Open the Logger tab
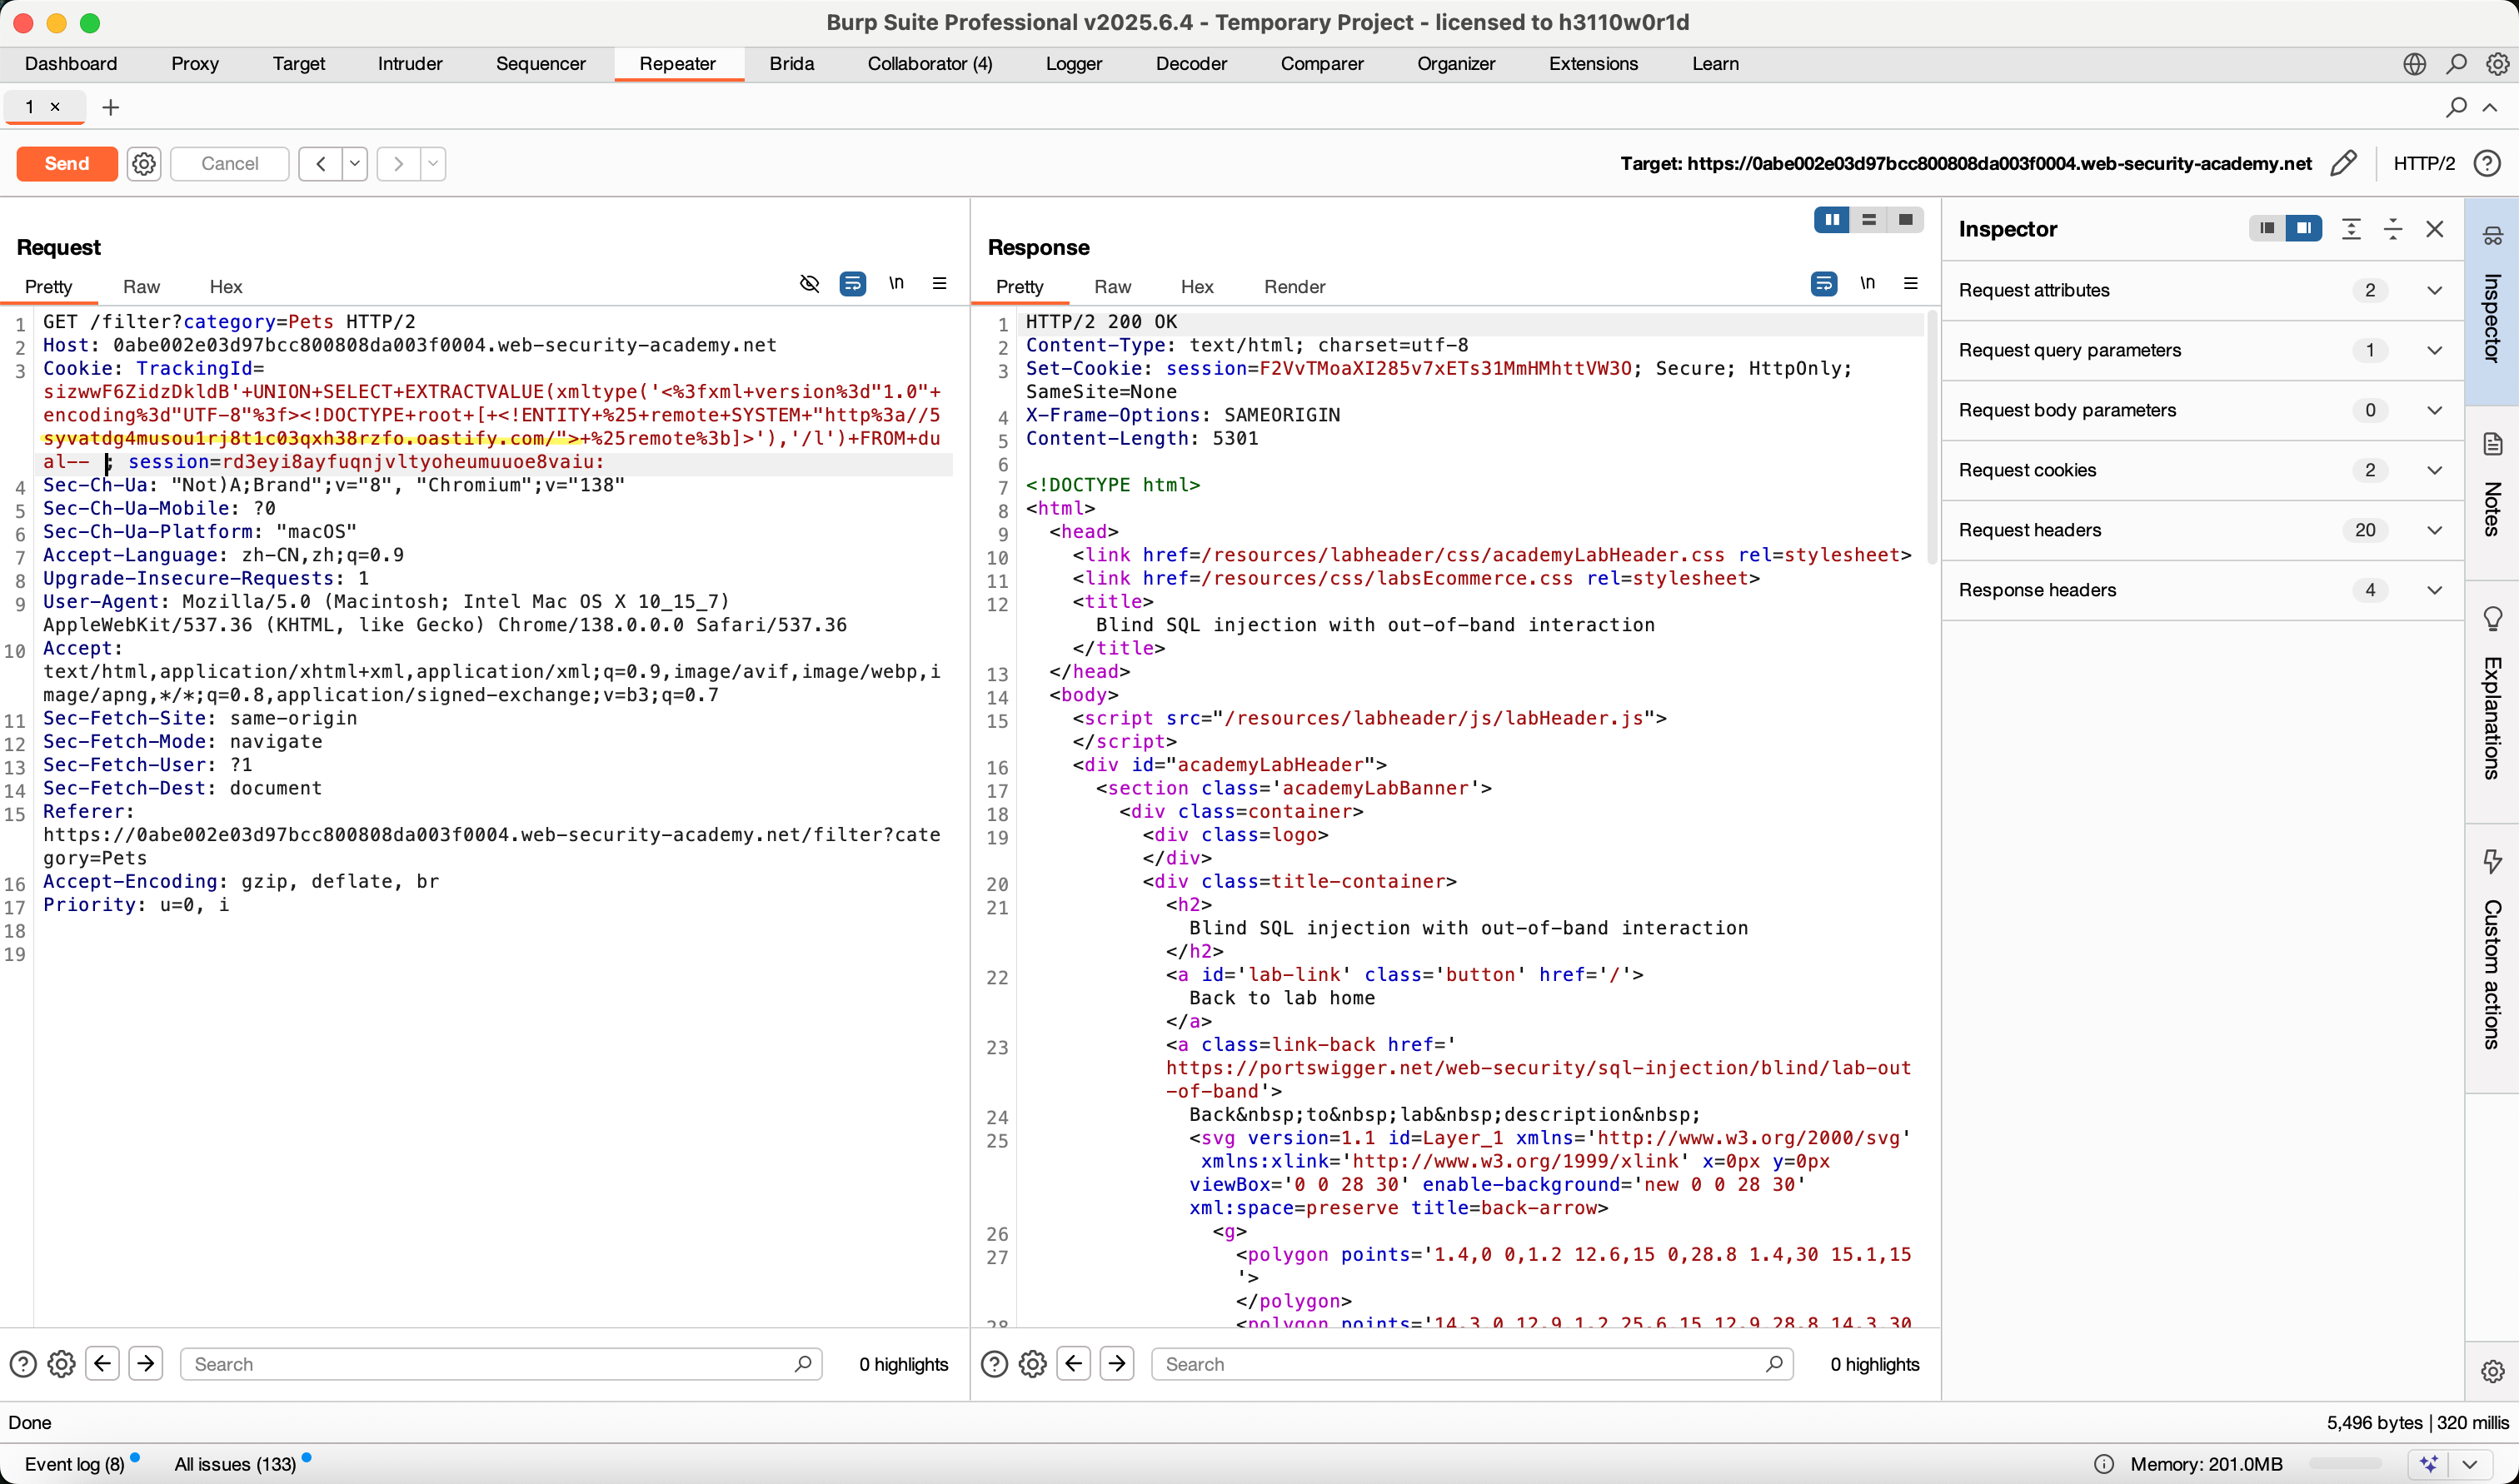The image size is (2519, 1484). click(1073, 63)
